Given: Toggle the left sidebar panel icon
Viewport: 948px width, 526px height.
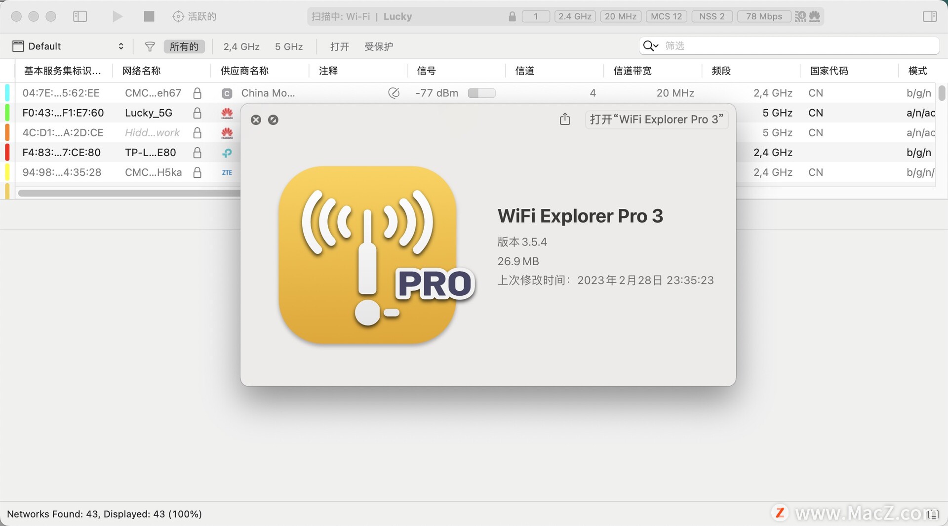Looking at the screenshot, I should click(x=80, y=16).
